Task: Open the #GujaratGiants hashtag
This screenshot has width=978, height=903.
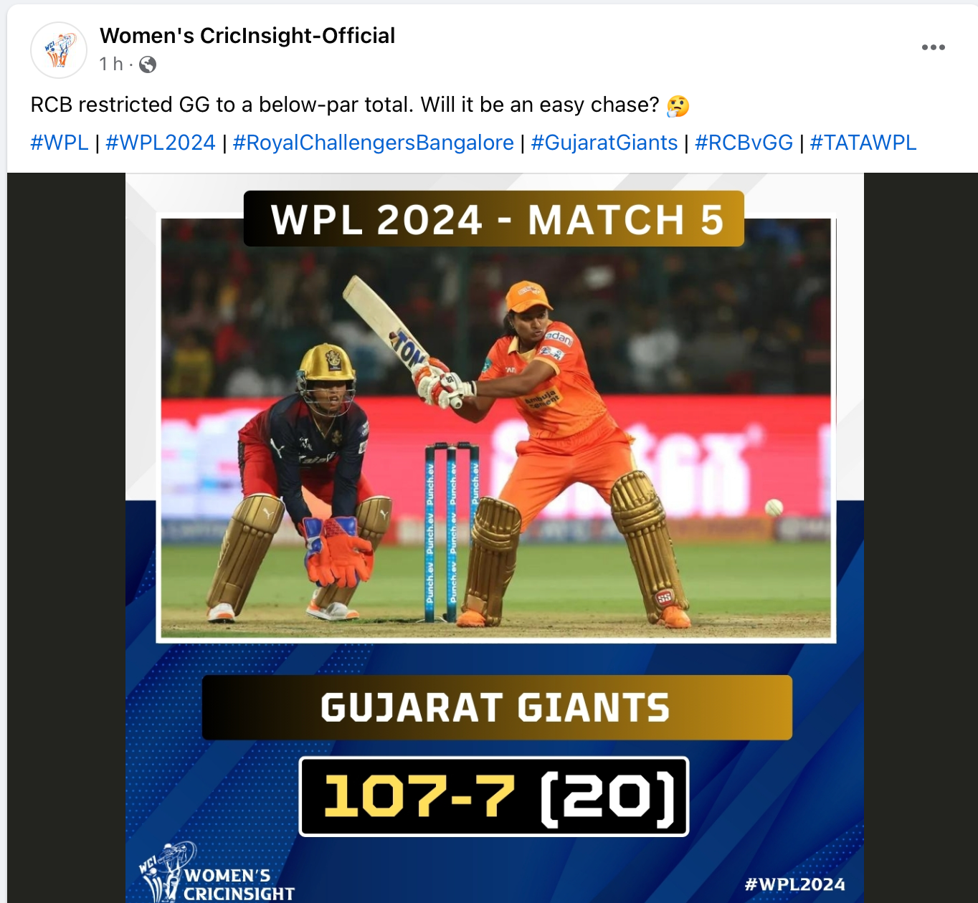Action: pos(604,143)
